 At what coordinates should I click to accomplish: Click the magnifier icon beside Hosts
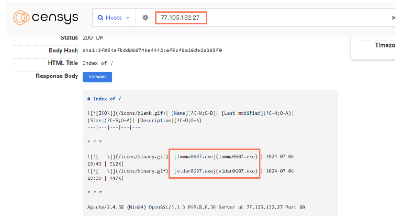[100, 18]
